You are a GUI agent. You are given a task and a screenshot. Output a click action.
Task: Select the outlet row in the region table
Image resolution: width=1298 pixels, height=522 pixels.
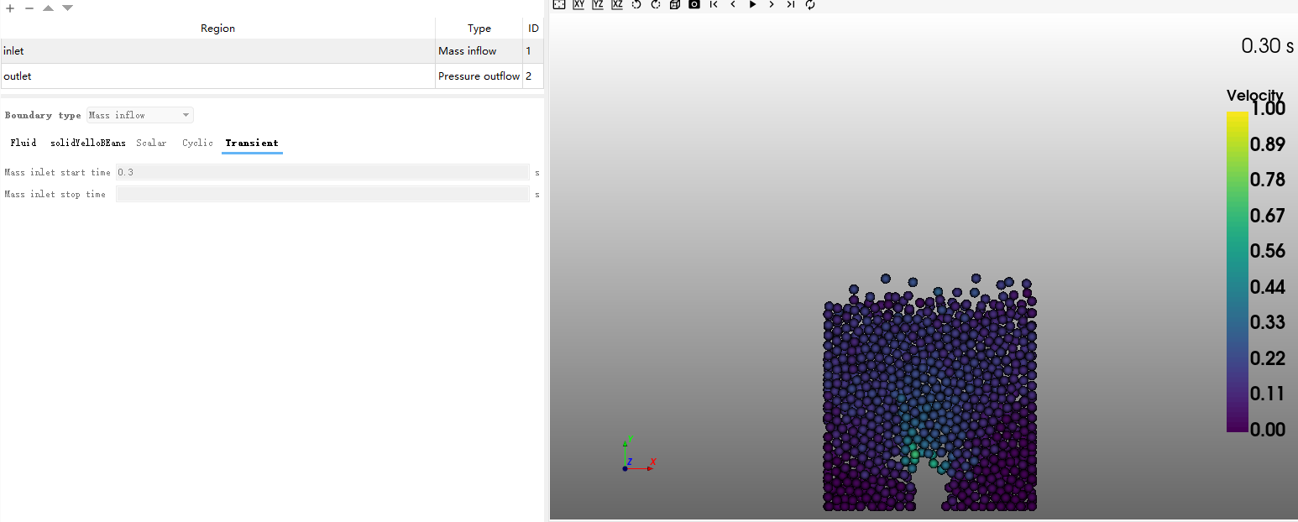[217, 76]
